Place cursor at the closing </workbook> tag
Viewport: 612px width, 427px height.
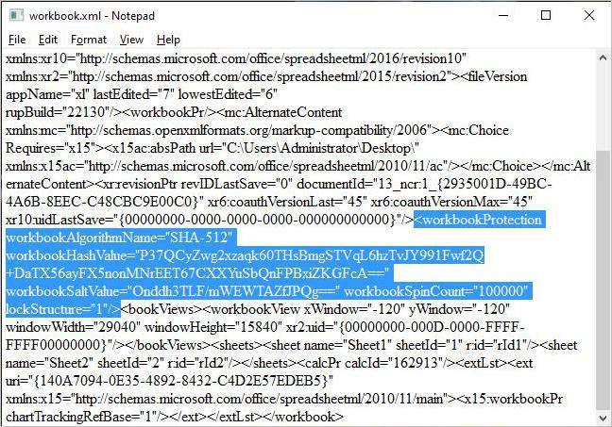click(310, 417)
